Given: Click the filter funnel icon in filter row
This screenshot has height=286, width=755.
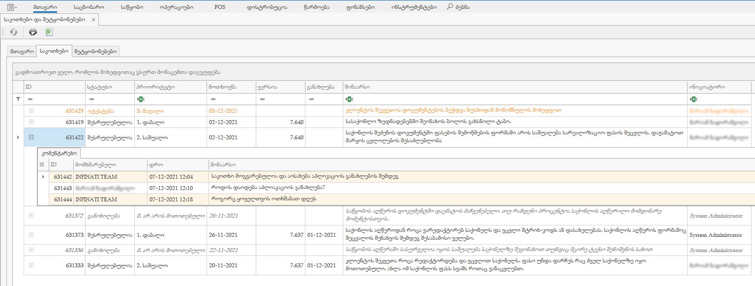Looking at the screenshot, I should [x=18, y=99].
